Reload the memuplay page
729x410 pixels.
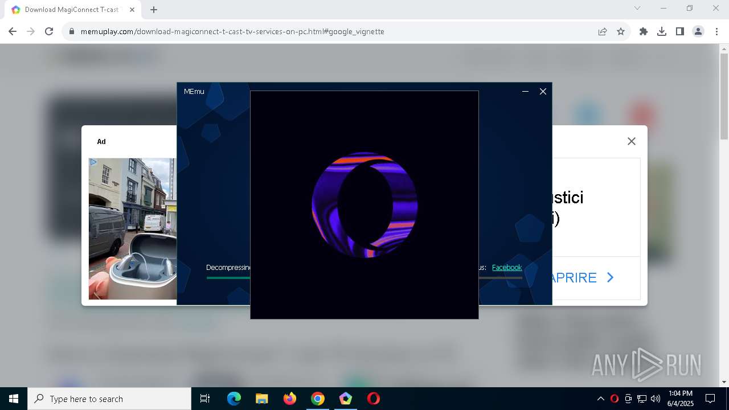(x=49, y=31)
